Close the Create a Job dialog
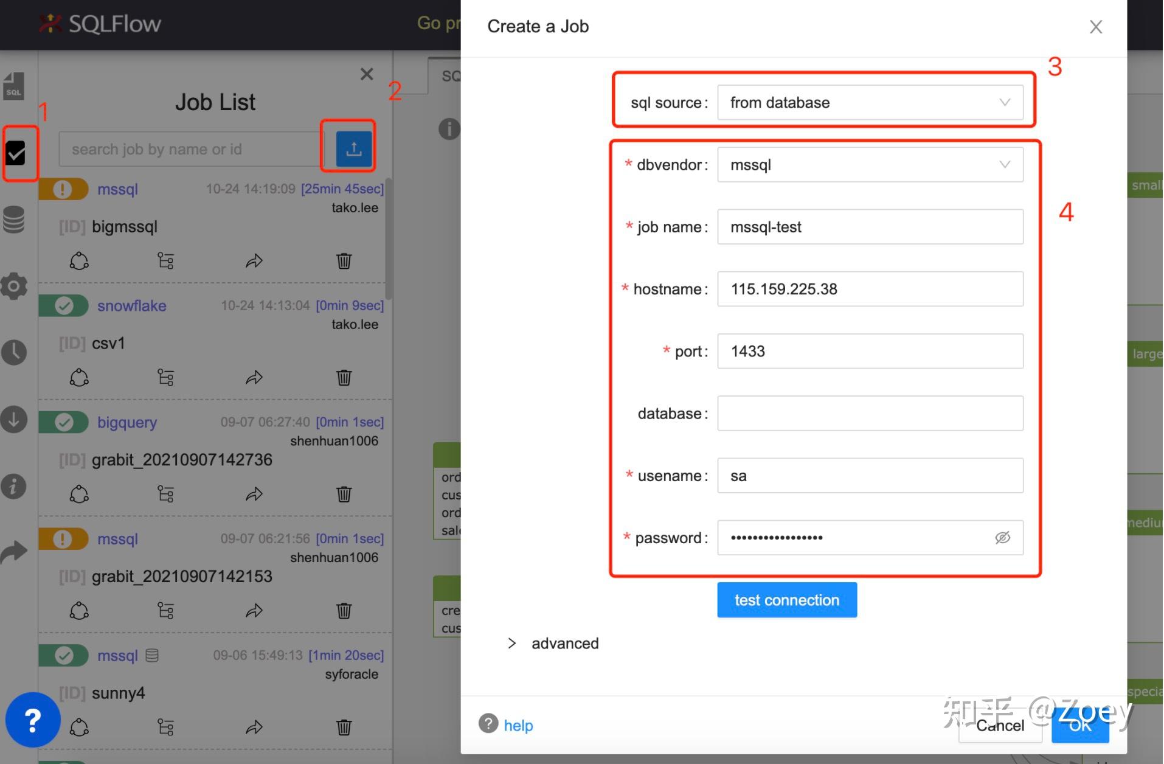 tap(1096, 27)
